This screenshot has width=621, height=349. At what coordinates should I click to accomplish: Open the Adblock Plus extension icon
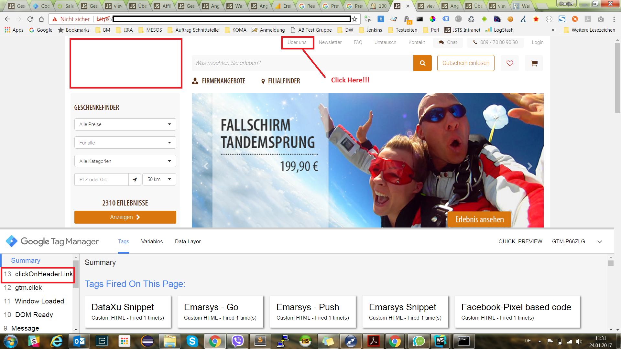click(458, 19)
